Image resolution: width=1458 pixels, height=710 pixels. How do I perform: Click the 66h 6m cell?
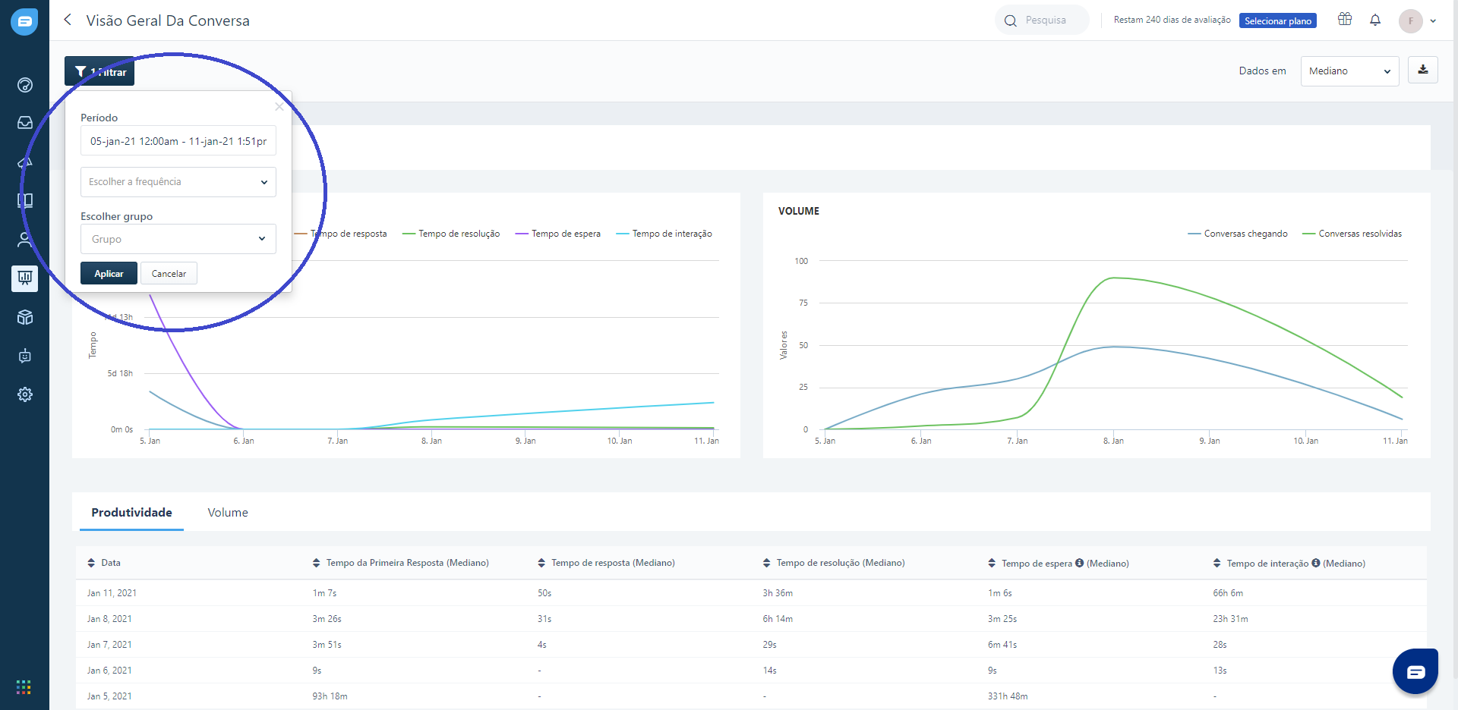point(1228,593)
